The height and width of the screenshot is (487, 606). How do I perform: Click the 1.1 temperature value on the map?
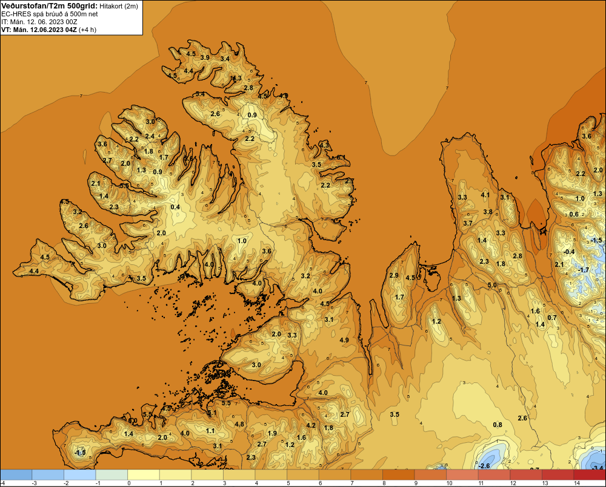coord(210,431)
